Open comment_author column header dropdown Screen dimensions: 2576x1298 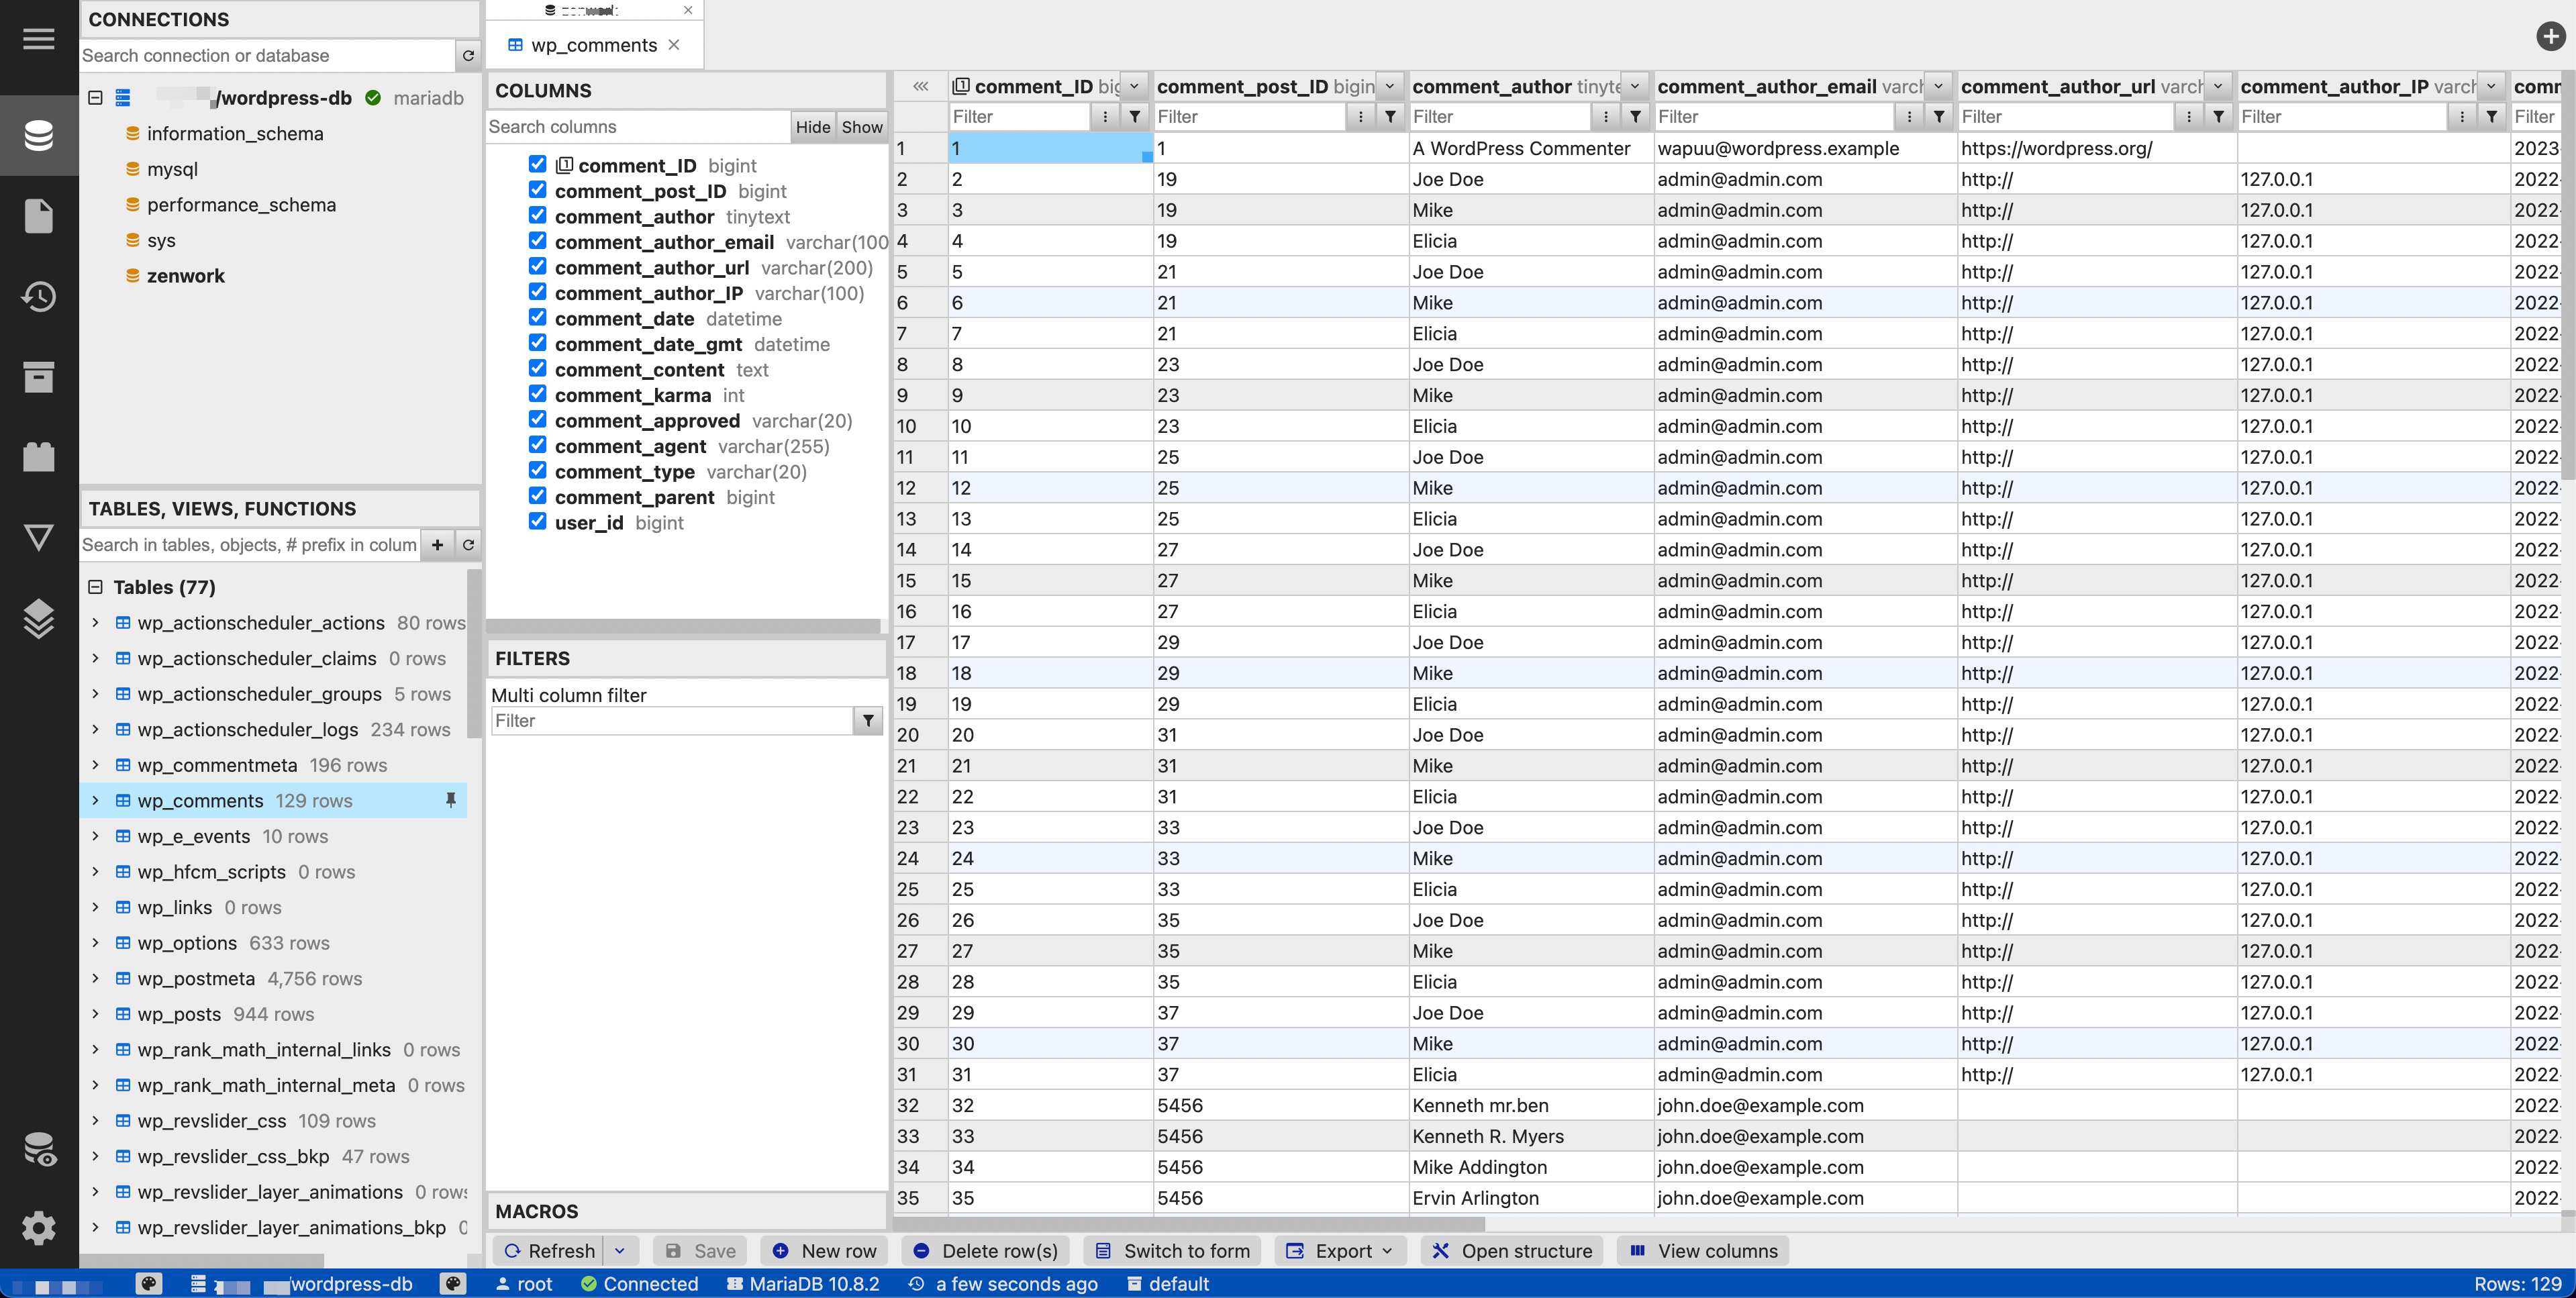(1634, 87)
